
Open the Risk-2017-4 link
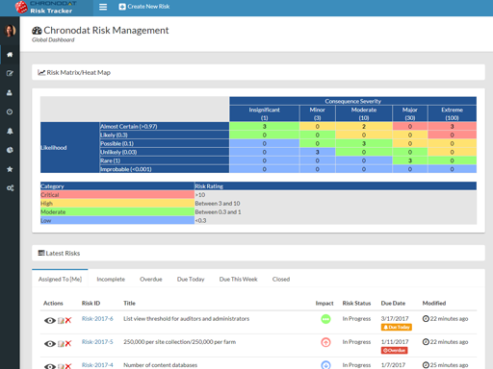pos(97,365)
